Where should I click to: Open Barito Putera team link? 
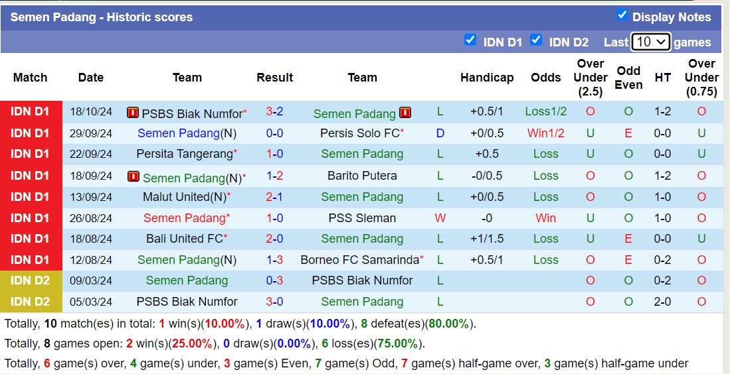click(x=362, y=176)
